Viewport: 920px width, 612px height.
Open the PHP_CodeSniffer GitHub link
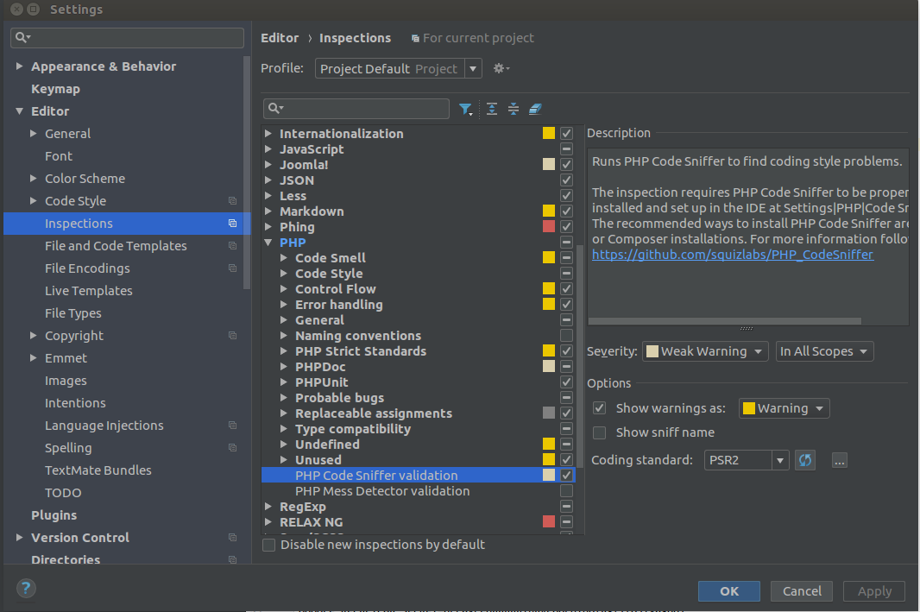pyautogui.click(x=732, y=255)
